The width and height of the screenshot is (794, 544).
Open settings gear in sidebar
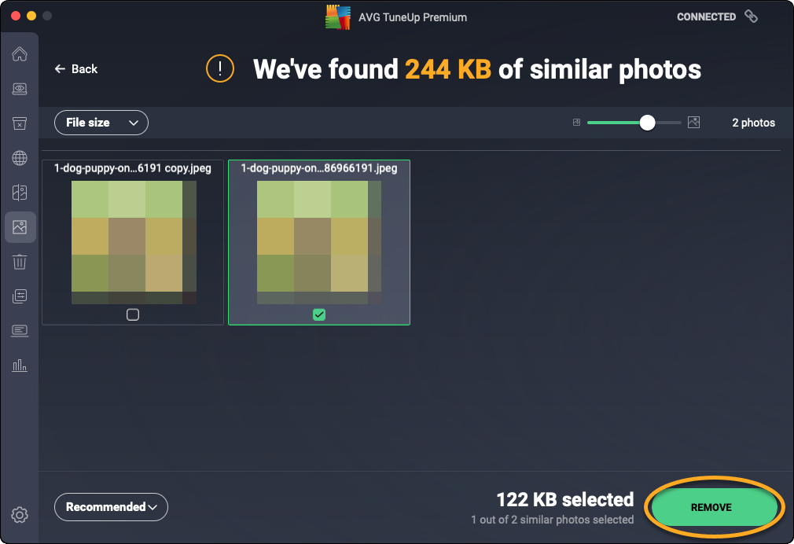(20, 515)
